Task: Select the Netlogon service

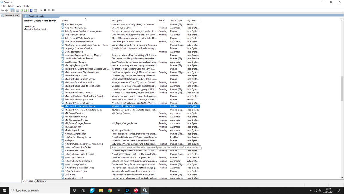Action: tap(130, 141)
